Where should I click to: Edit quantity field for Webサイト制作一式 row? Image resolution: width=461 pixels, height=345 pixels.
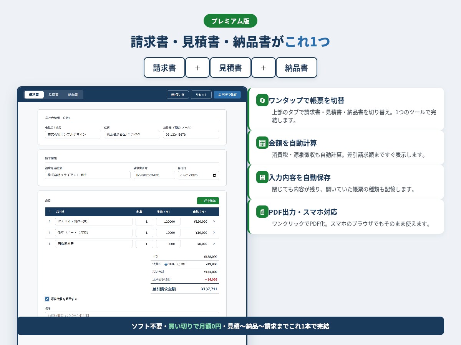[144, 222]
